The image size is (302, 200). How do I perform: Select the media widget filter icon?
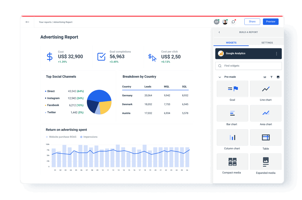[x=278, y=77]
